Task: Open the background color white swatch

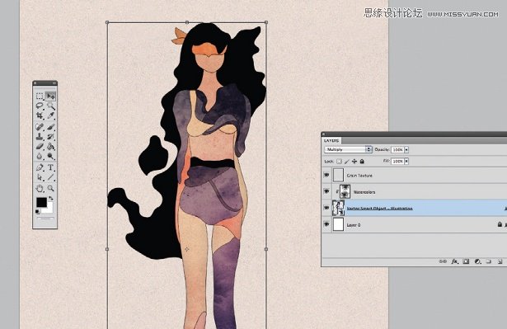Action: [x=49, y=209]
